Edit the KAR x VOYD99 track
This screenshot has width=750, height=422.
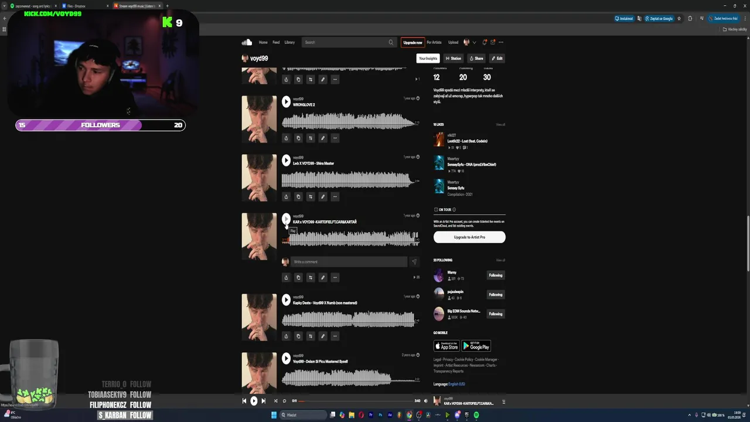click(323, 277)
